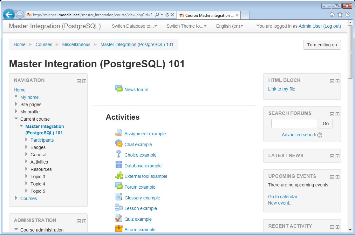This screenshot has height=235, width=355.
Task: Click the Glossary example icon
Action: click(x=119, y=197)
